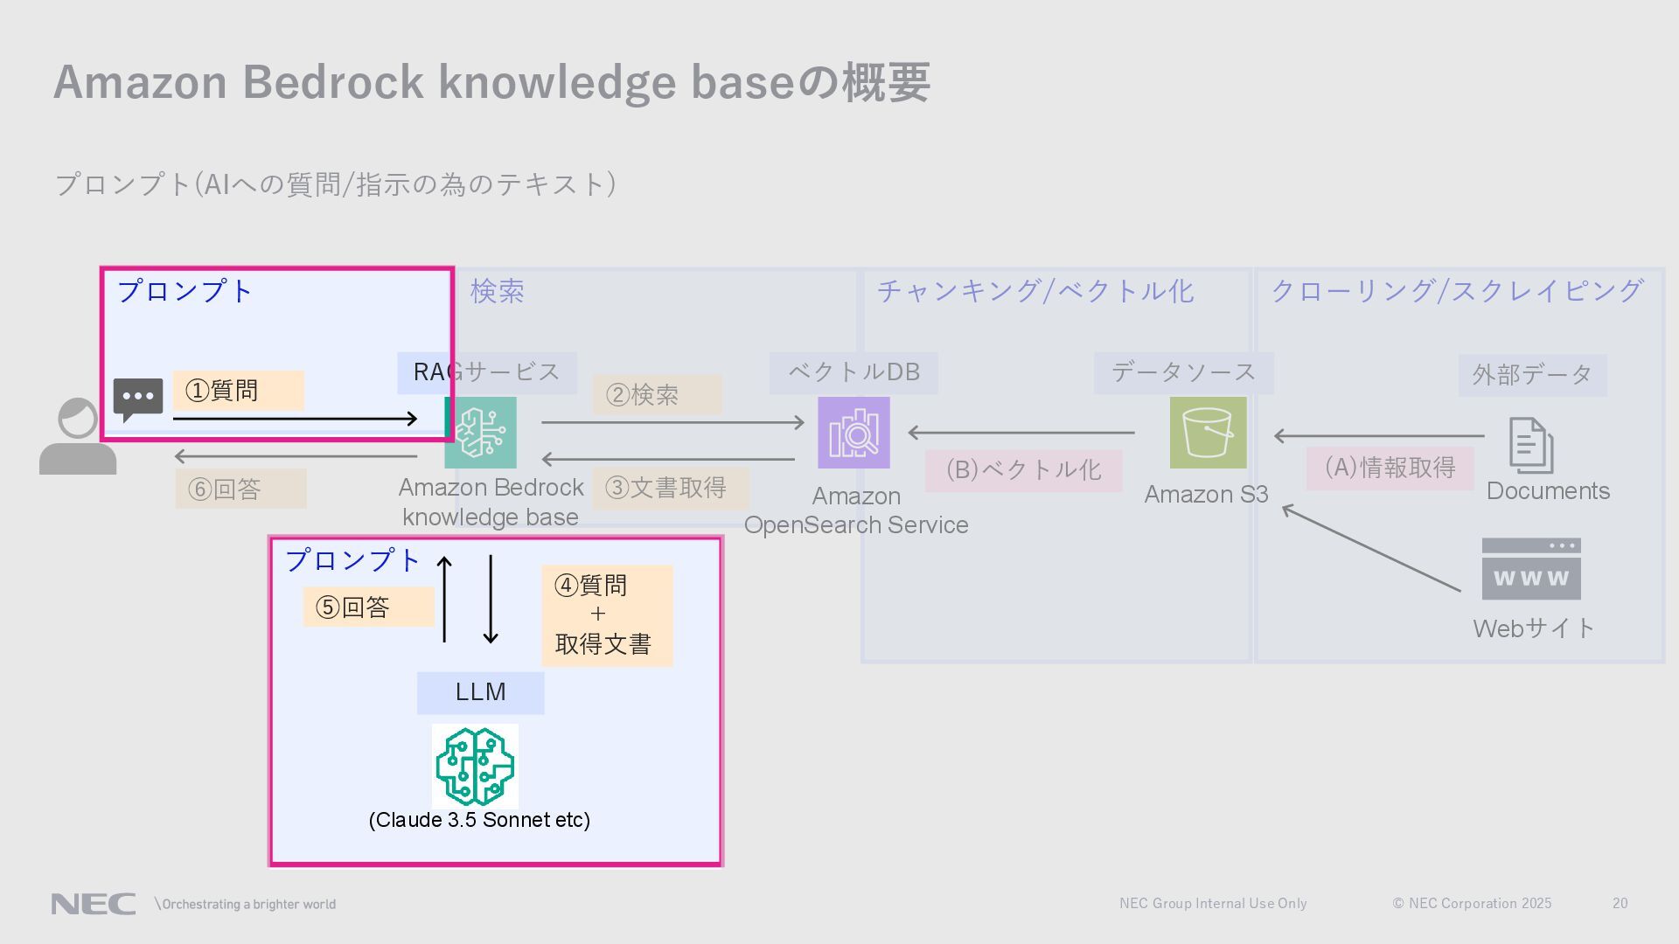Image resolution: width=1679 pixels, height=944 pixels.
Task: Click the speech bubble chat icon
Action: click(137, 399)
